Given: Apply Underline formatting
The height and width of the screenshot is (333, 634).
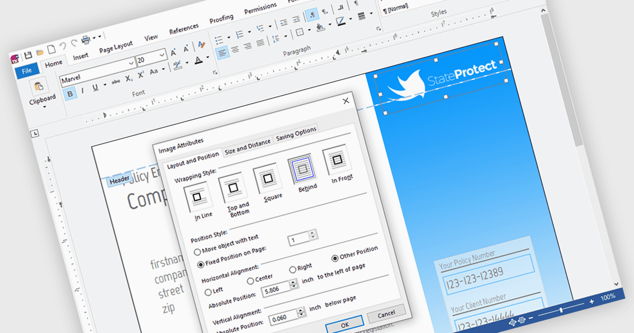Looking at the screenshot, I should coord(95,88).
